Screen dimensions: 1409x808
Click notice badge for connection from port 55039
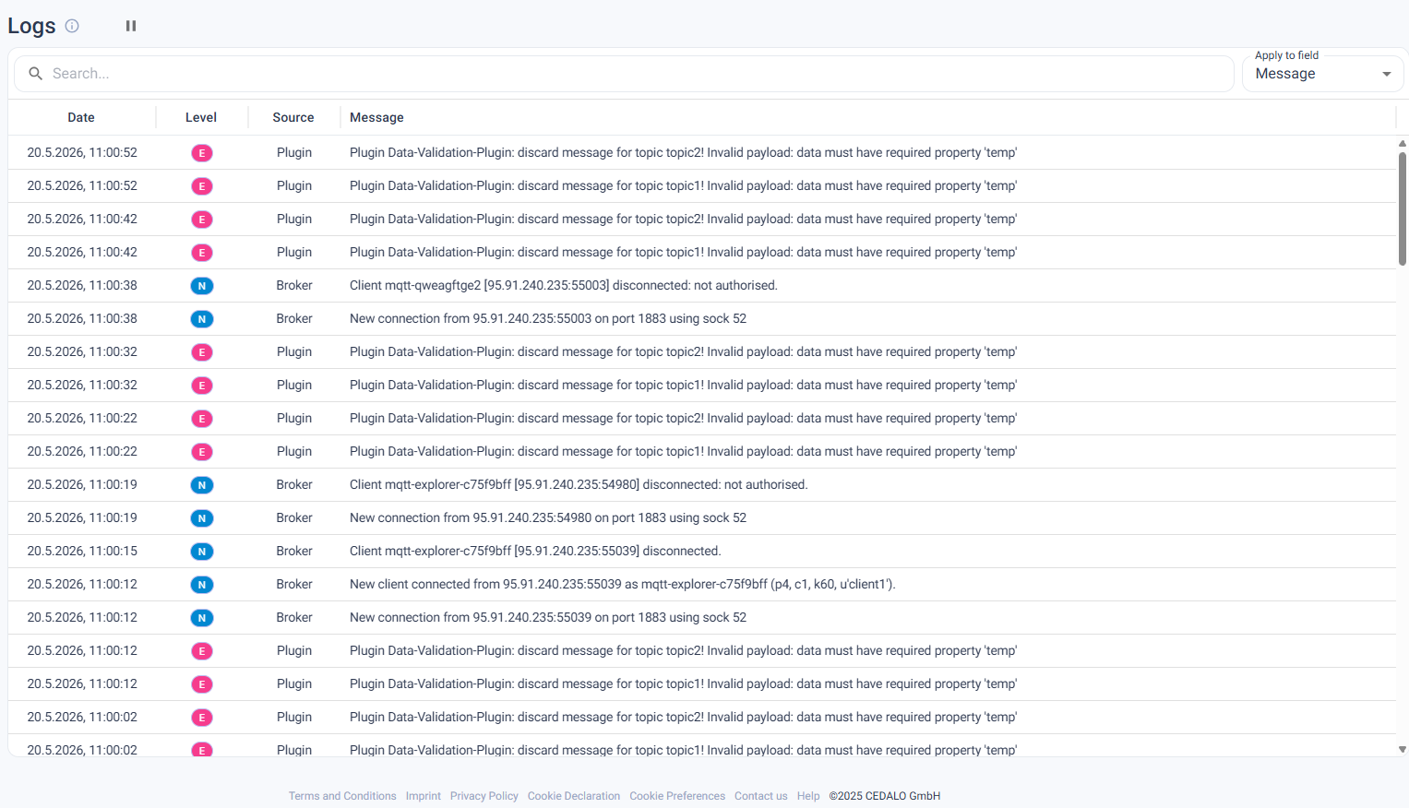[x=202, y=618]
